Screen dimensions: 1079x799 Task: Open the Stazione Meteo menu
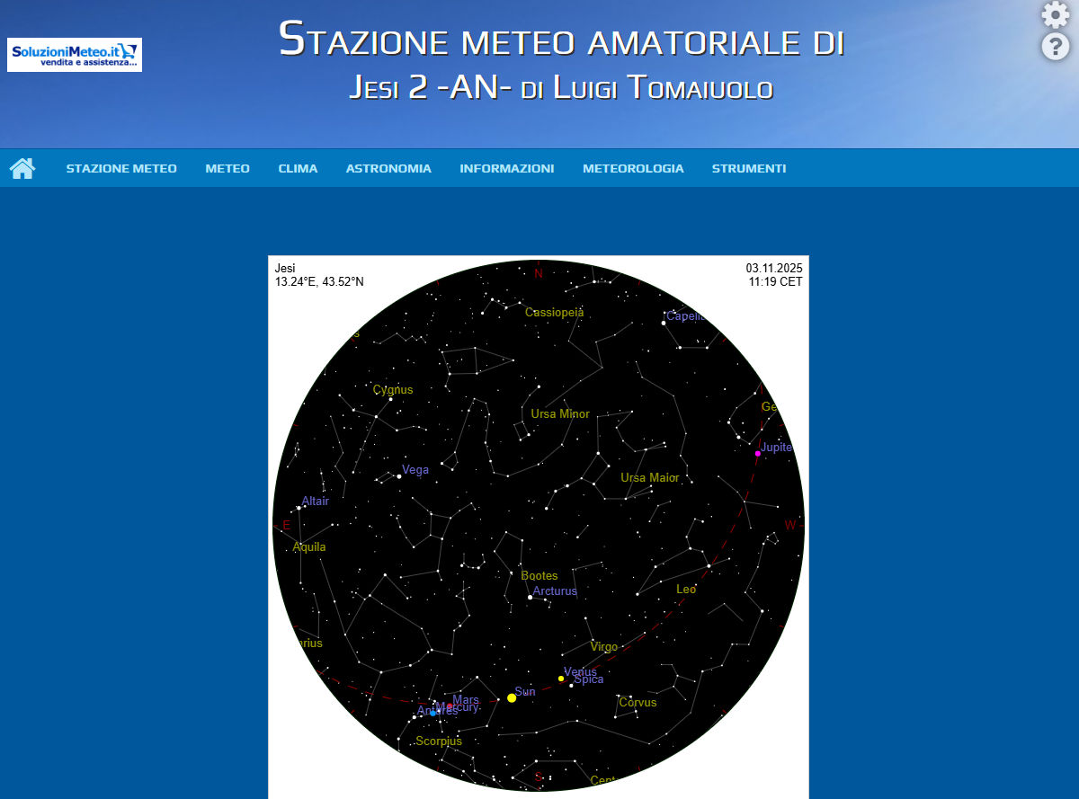point(121,168)
